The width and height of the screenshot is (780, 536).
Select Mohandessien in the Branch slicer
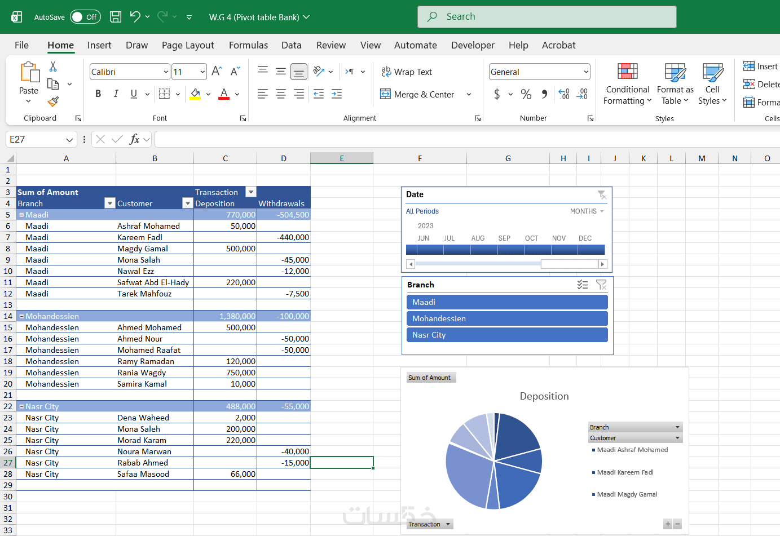[506, 318]
